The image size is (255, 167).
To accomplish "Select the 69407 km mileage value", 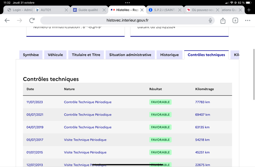I will click(203, 115).
